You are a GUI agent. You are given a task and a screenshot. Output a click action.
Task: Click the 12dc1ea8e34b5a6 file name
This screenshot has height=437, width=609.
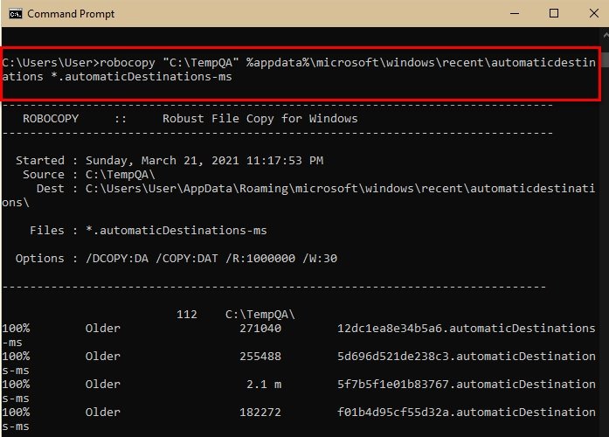coord(466,328)
